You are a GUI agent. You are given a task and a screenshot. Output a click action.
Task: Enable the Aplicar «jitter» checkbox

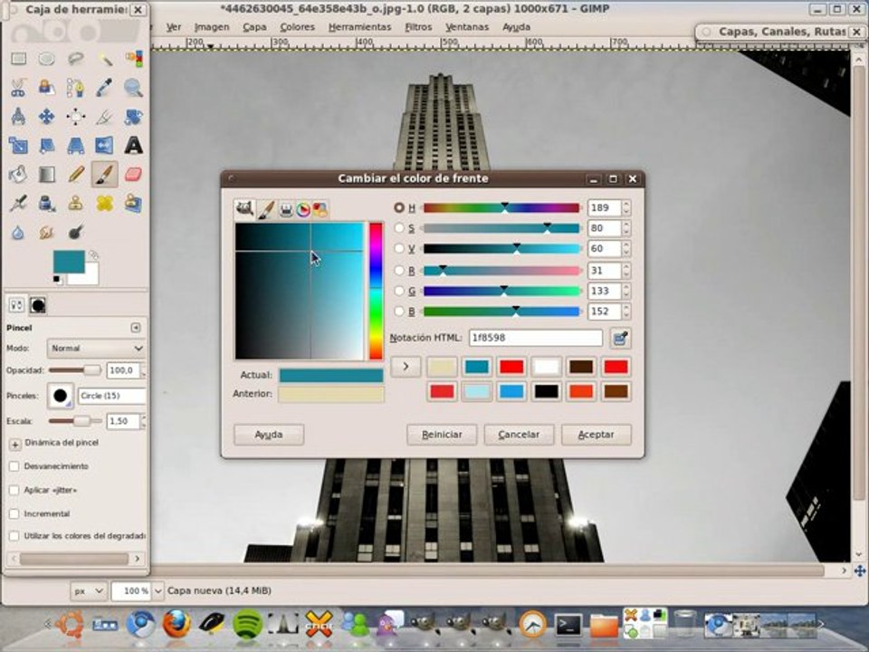[x=14, y=490]
